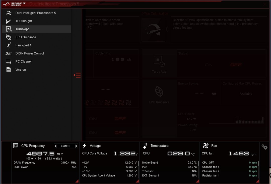Select previous CPU core with left arrow
This screenshot has width=271, height=184.
[56, 146]
